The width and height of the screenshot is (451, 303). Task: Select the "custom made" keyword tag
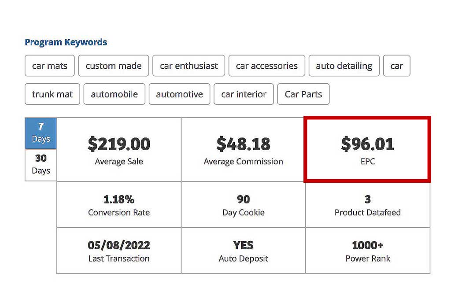[x=114, y=66]
